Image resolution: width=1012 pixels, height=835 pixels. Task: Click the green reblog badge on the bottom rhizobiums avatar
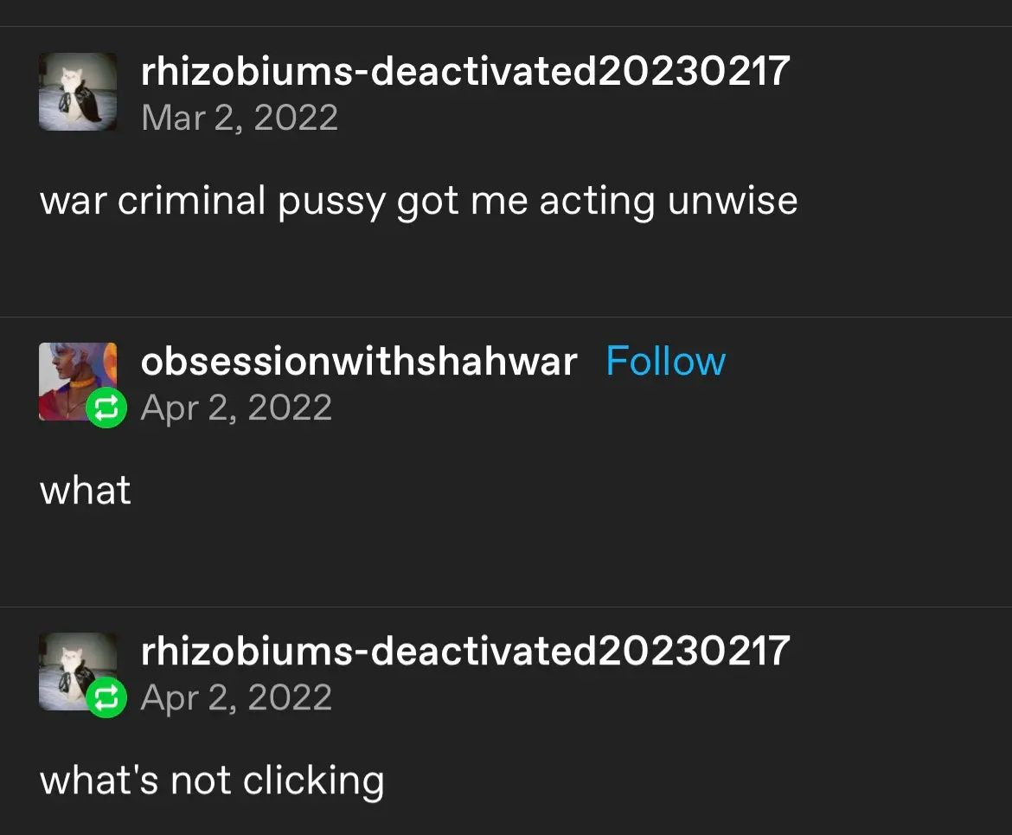pos(106,697)
